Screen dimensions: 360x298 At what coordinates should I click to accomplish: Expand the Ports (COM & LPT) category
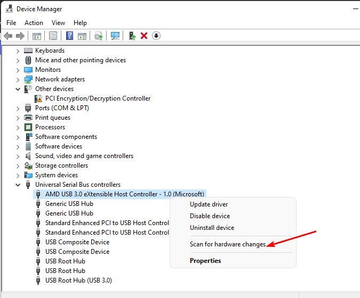tap(18, 109)
